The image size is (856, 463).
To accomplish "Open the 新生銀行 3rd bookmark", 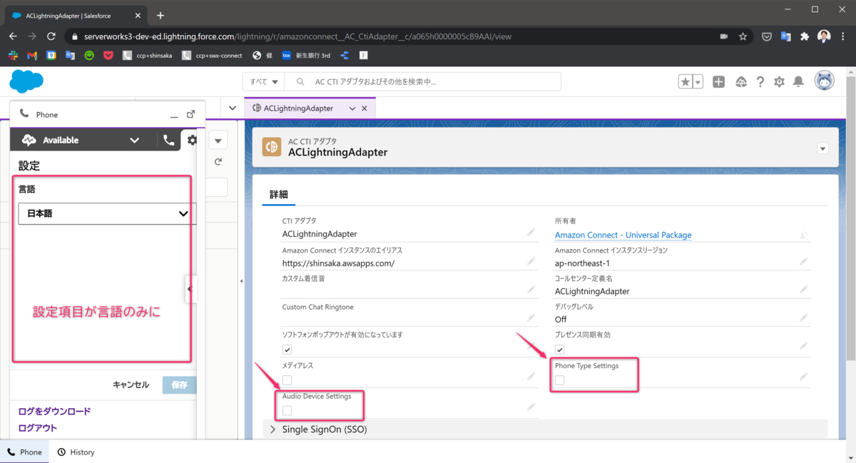I will click(307, 55).
